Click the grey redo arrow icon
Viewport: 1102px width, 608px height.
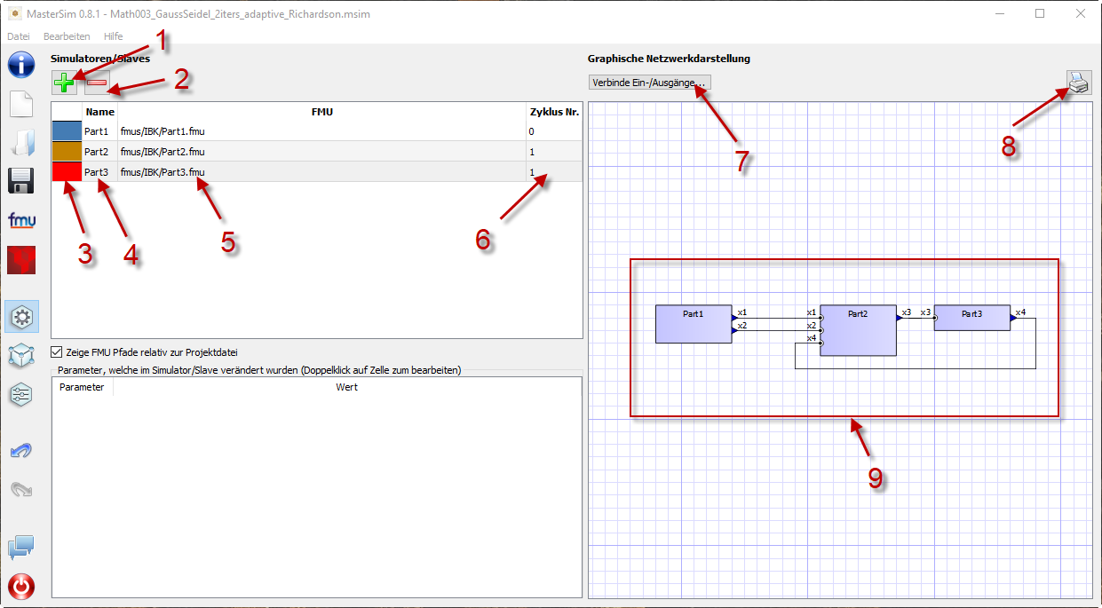pyautogui.click(x=21, y=489)
